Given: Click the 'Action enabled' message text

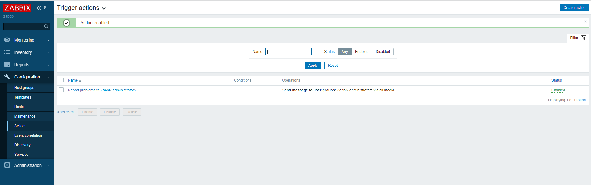Looking at the screenshot, I should (95, 23).
